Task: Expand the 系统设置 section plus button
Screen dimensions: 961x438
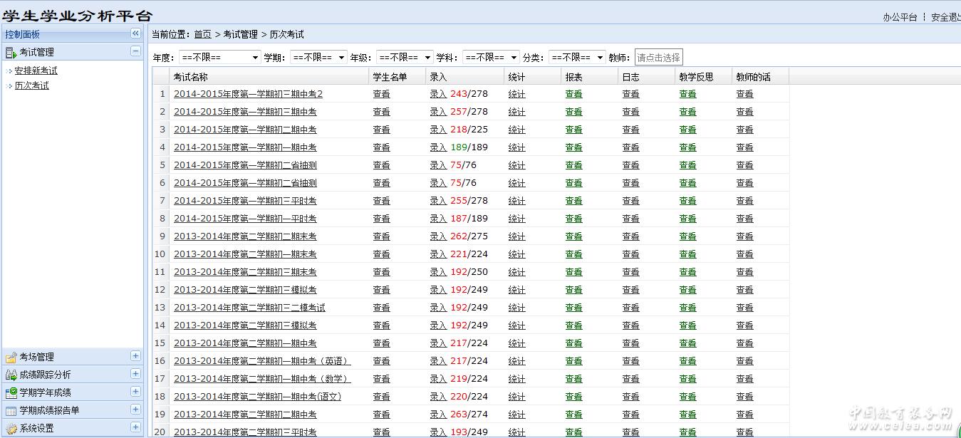Action: point(135,427)
